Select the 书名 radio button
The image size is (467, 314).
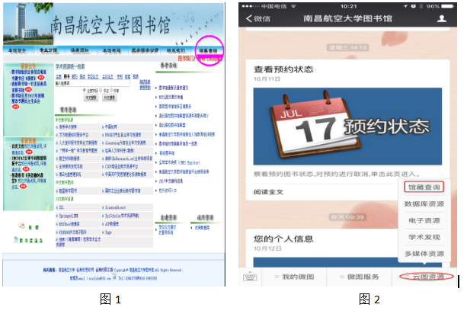101,90
